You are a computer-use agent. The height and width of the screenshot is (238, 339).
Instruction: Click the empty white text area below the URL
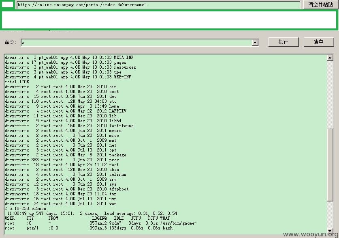[169, 20]
